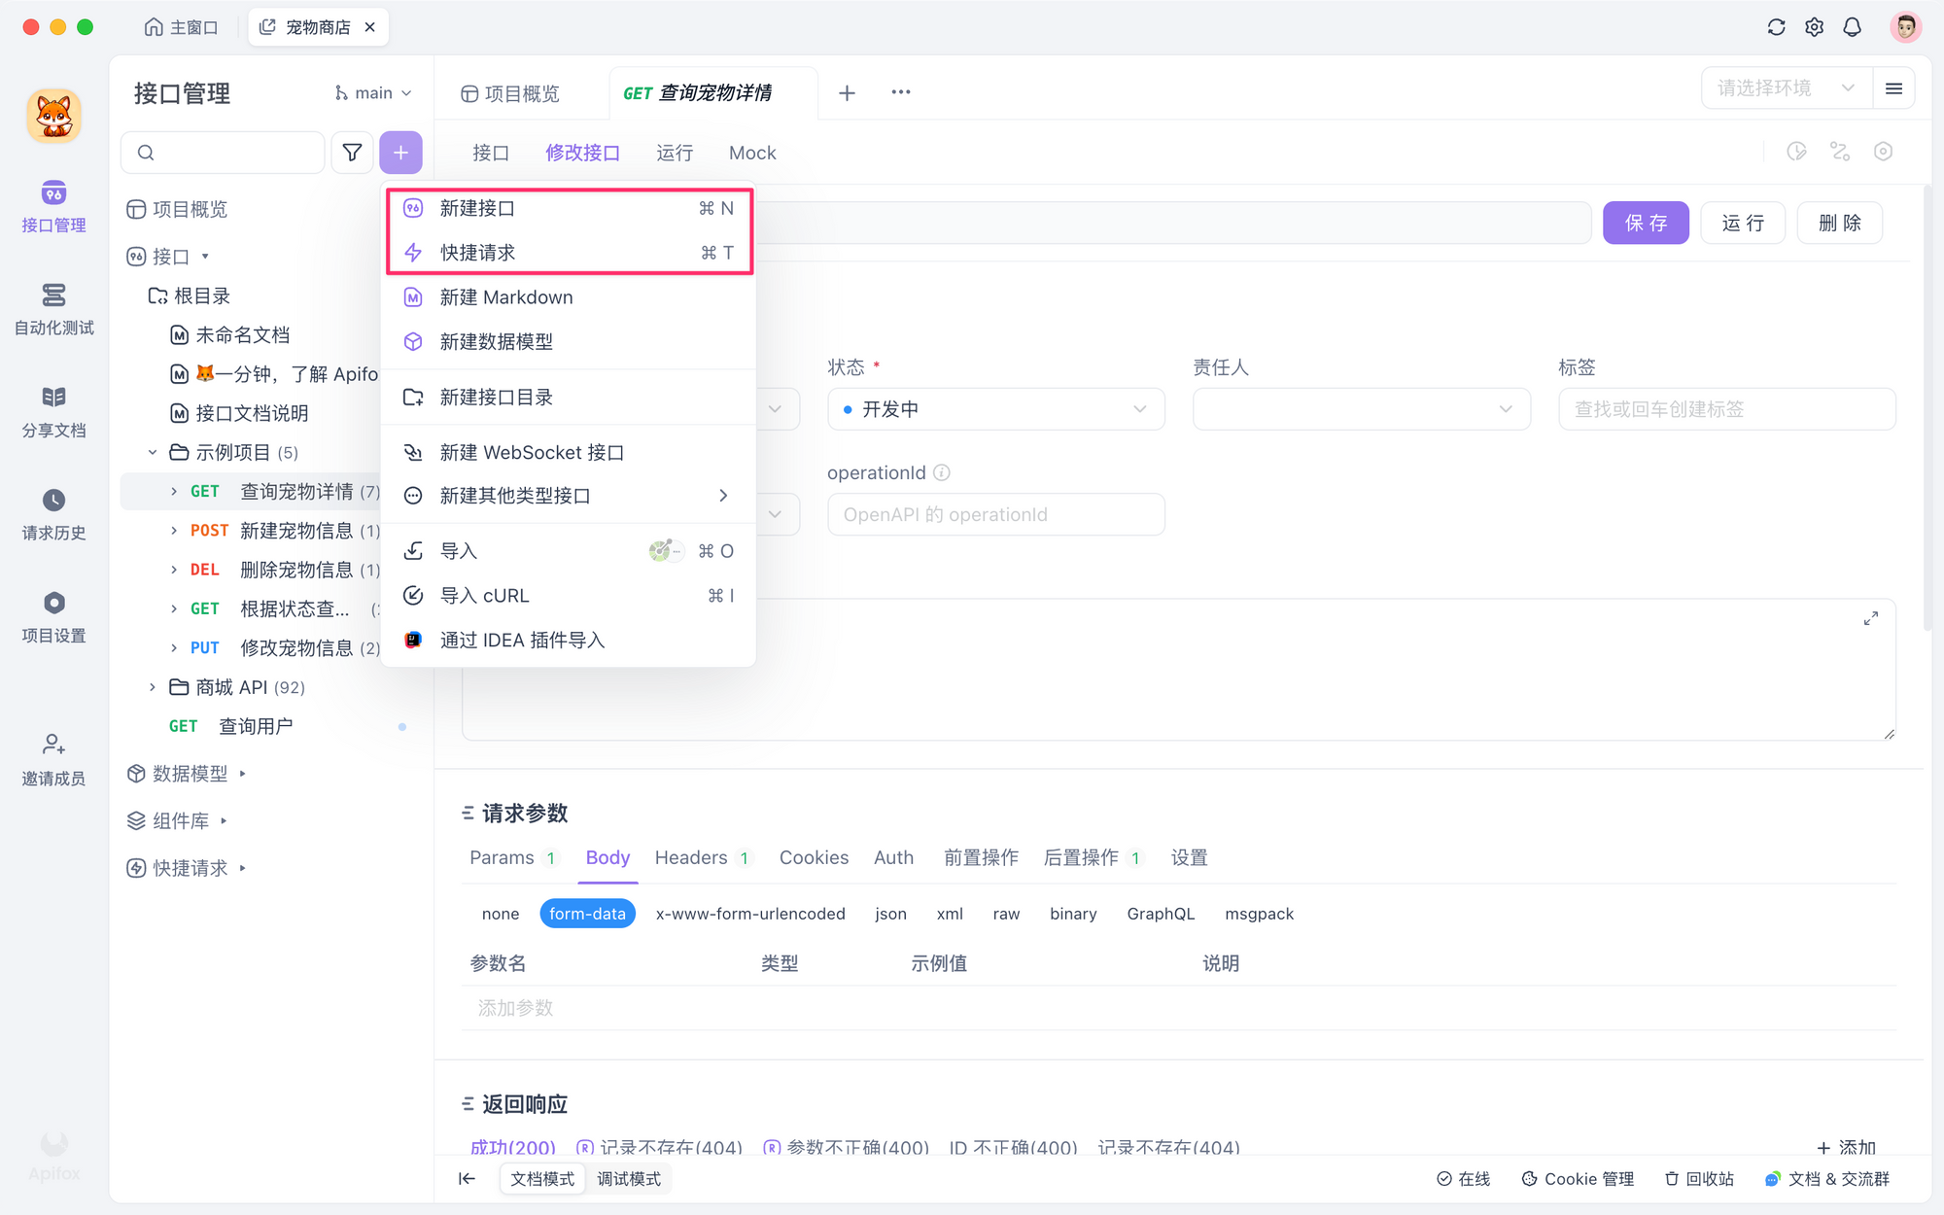
Task: Select the none body type
Action: click(501, 914)
